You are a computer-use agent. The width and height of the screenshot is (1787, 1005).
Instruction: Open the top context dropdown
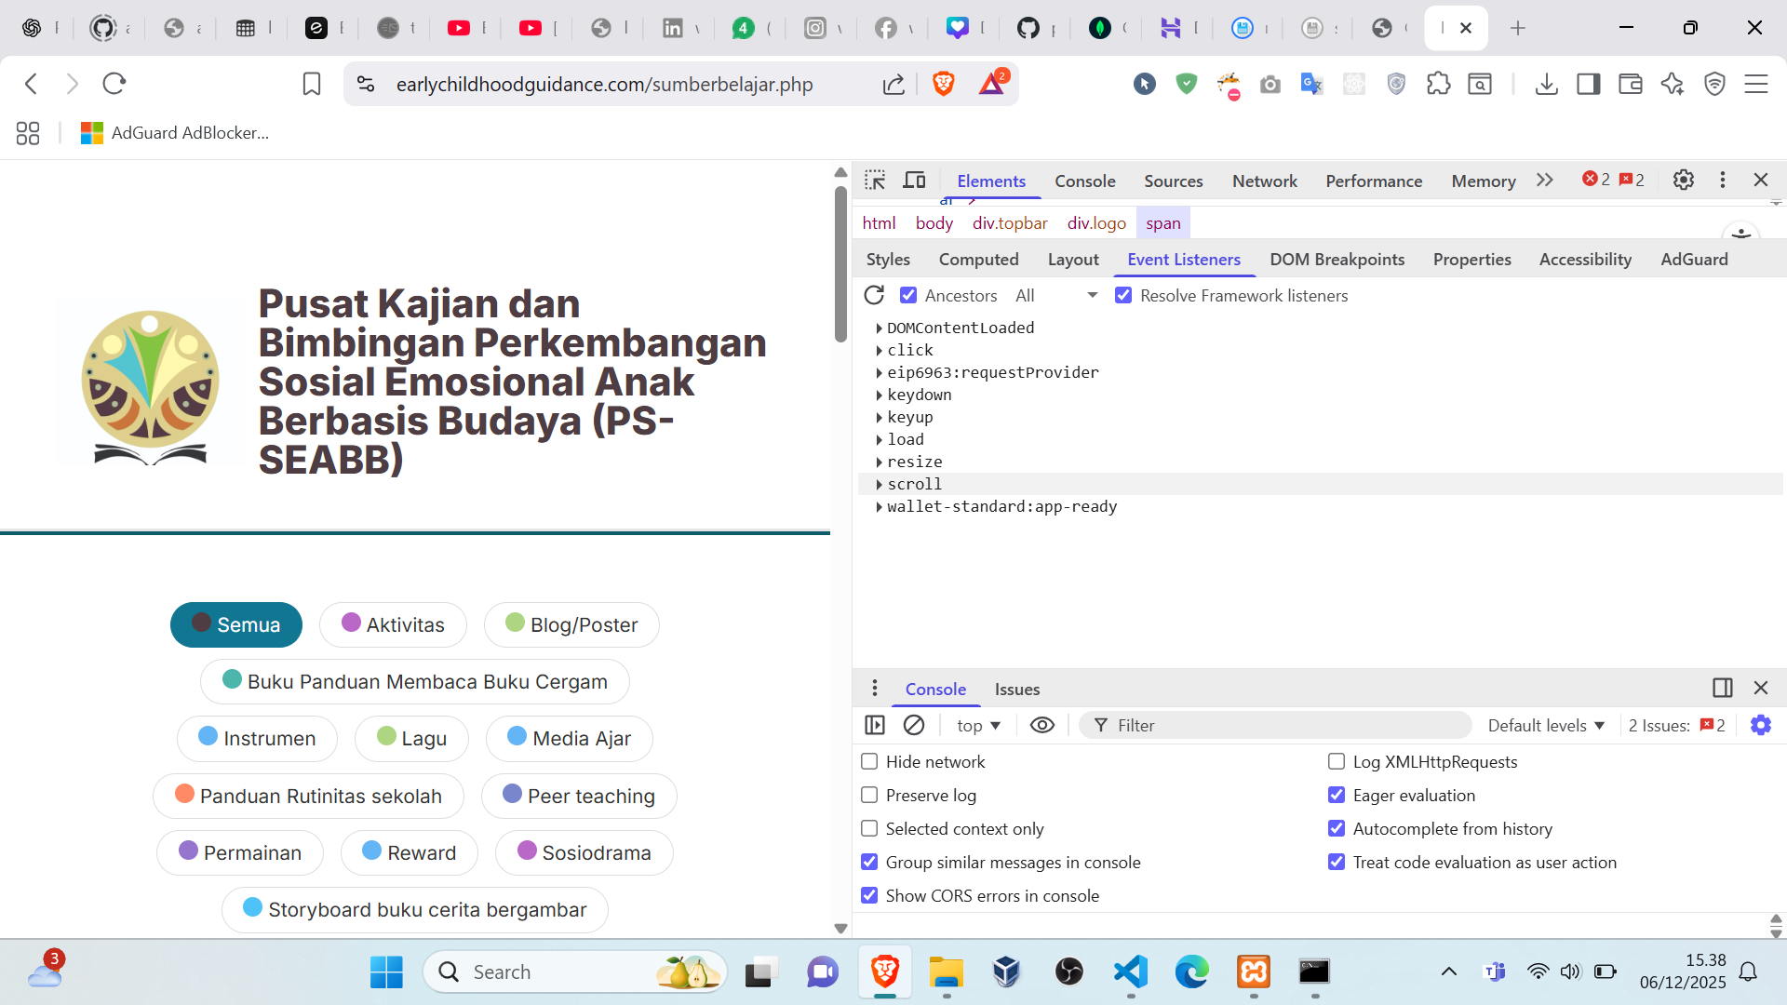(x=977, y=725)
